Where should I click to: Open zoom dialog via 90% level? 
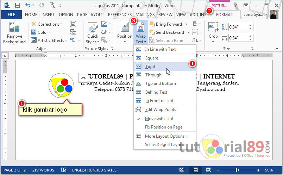click(x=269, y=170)
